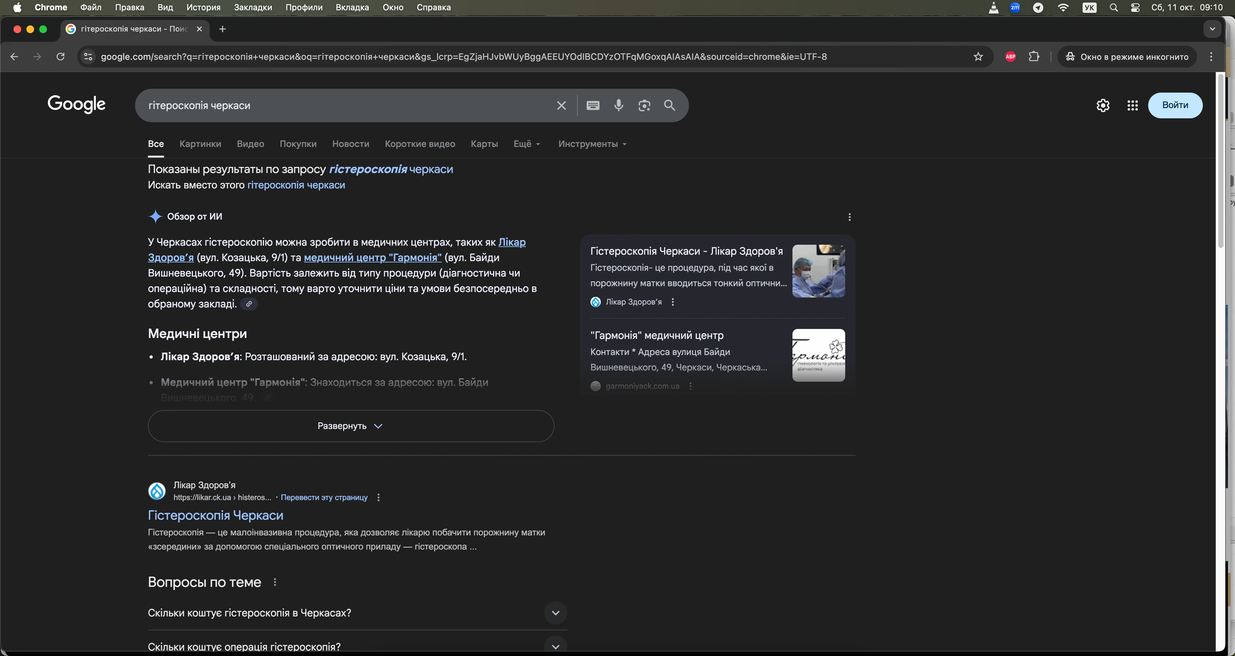
Task: Open the Chrome extensions puzzle icon
Action: [x=1034, y=57]
